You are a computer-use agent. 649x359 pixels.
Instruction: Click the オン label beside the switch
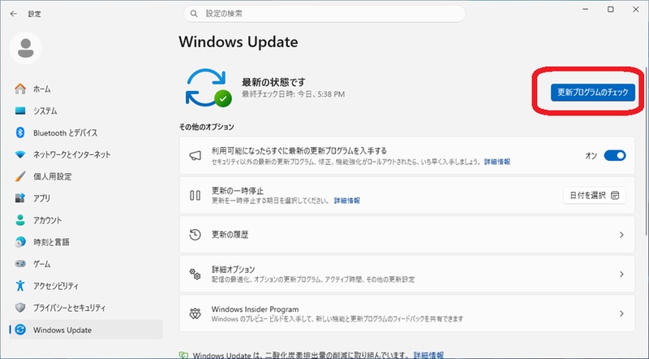point(591,155)
